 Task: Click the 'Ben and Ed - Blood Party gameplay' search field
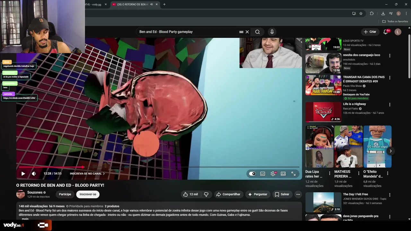(x=188, y=32)
